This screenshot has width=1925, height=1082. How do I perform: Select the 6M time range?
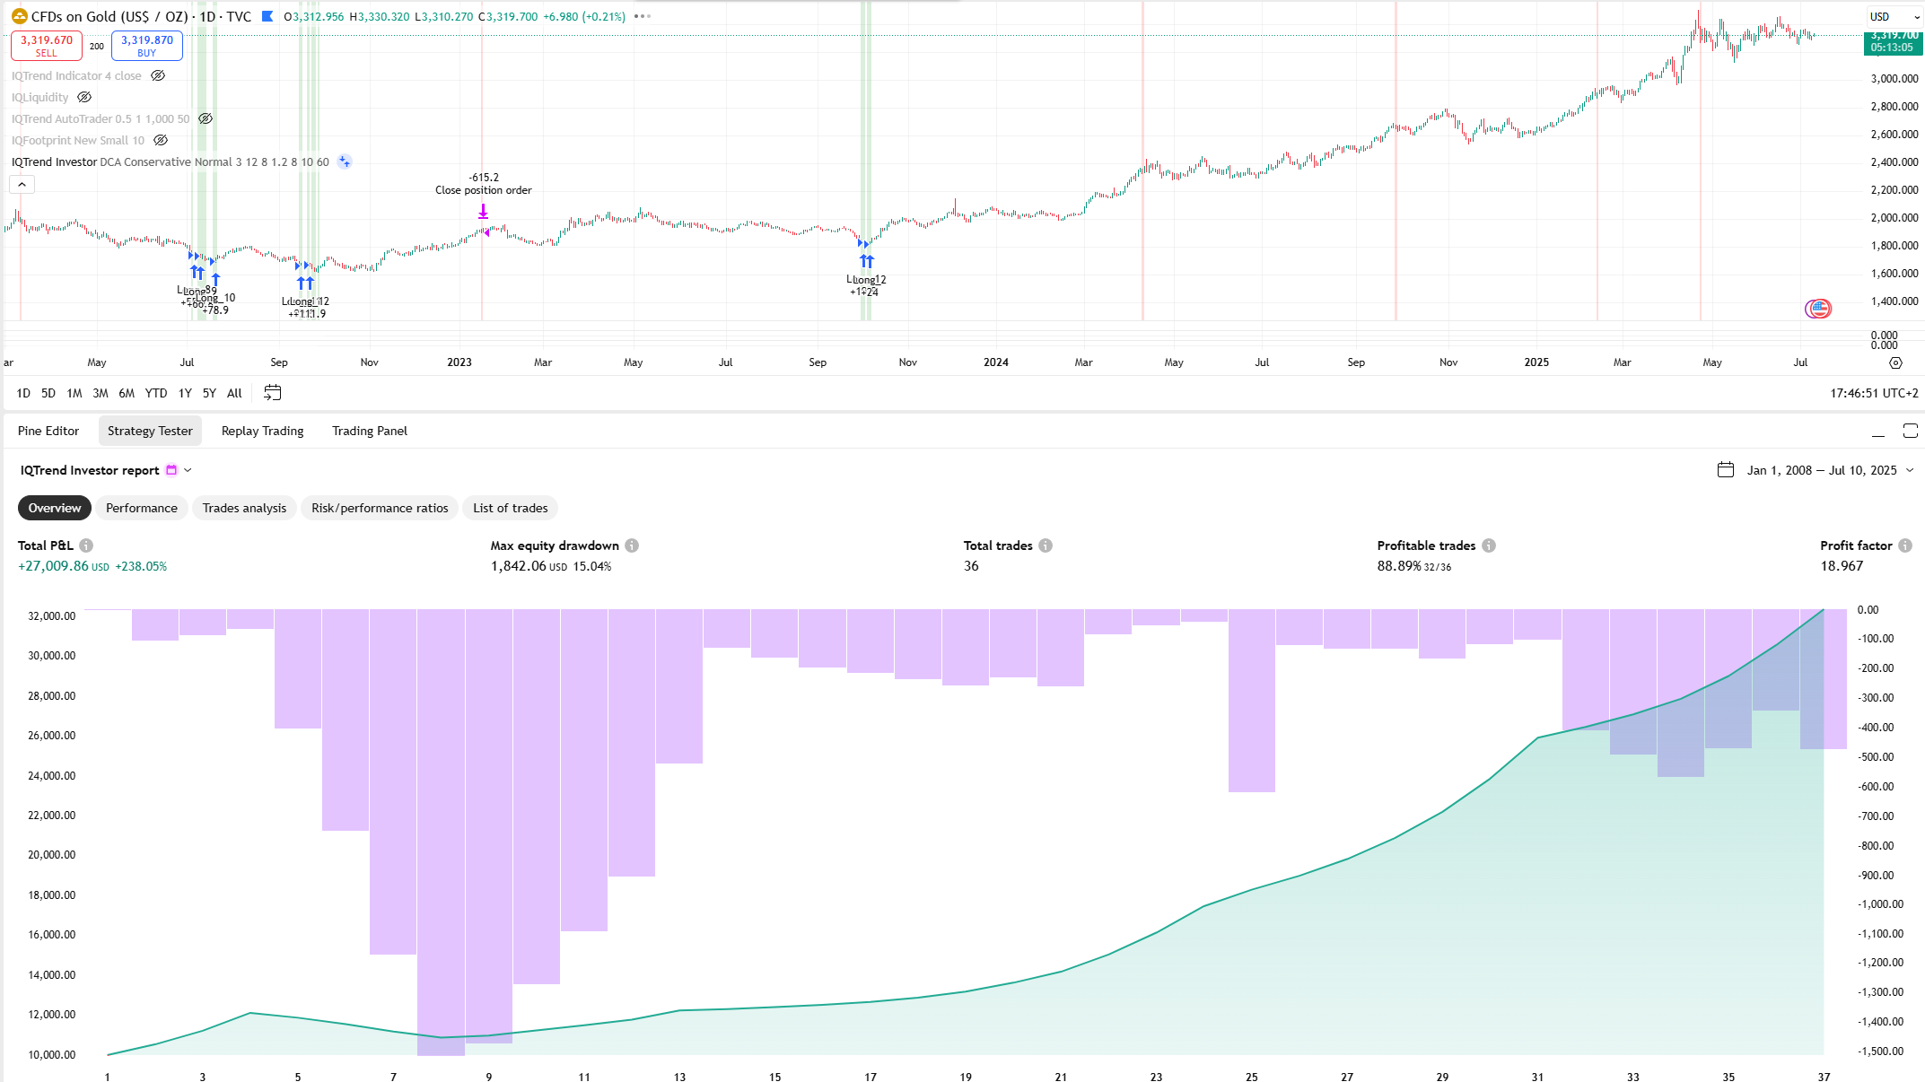(127, 393)
